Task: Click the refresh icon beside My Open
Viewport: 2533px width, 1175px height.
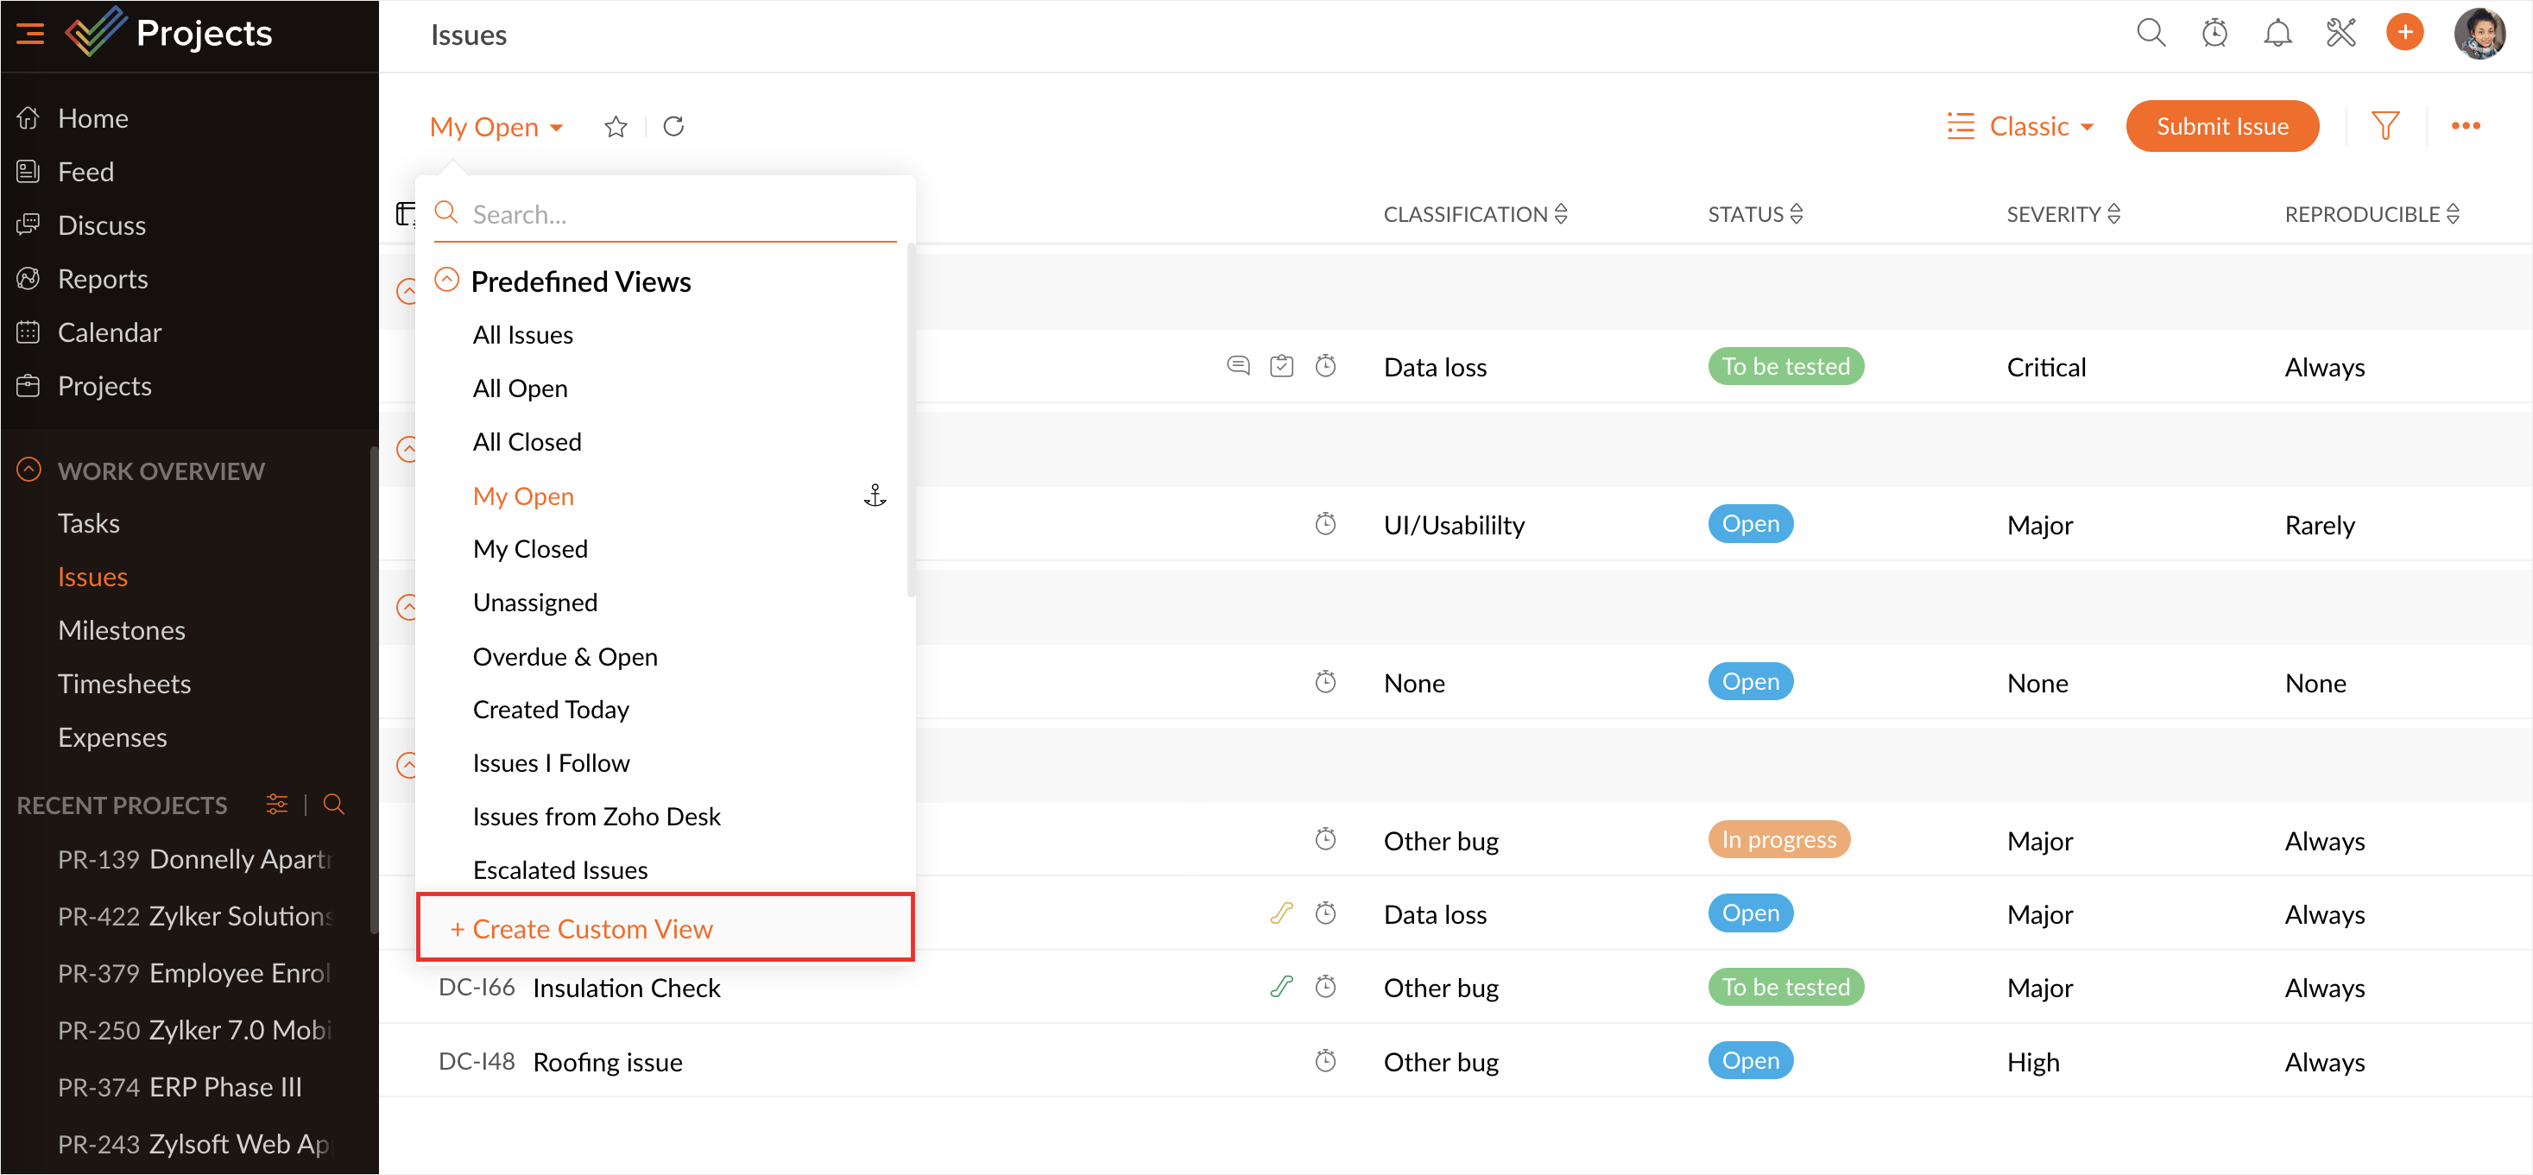Action: point(673,126)
